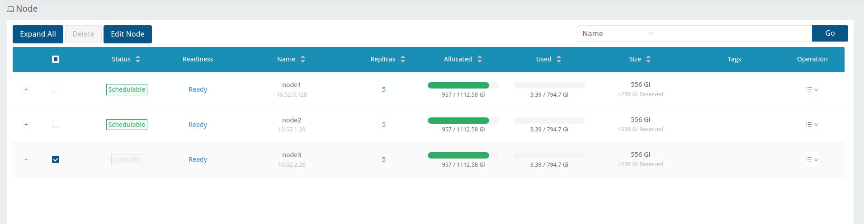This screenshot has width=864, height=224.
Task: Expand the node1 row with plus icon
Action: pyautogui.click(x=26, y=89)
